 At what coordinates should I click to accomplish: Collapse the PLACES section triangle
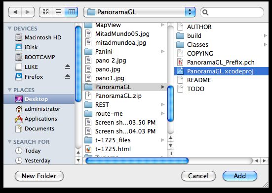point(10,90)
